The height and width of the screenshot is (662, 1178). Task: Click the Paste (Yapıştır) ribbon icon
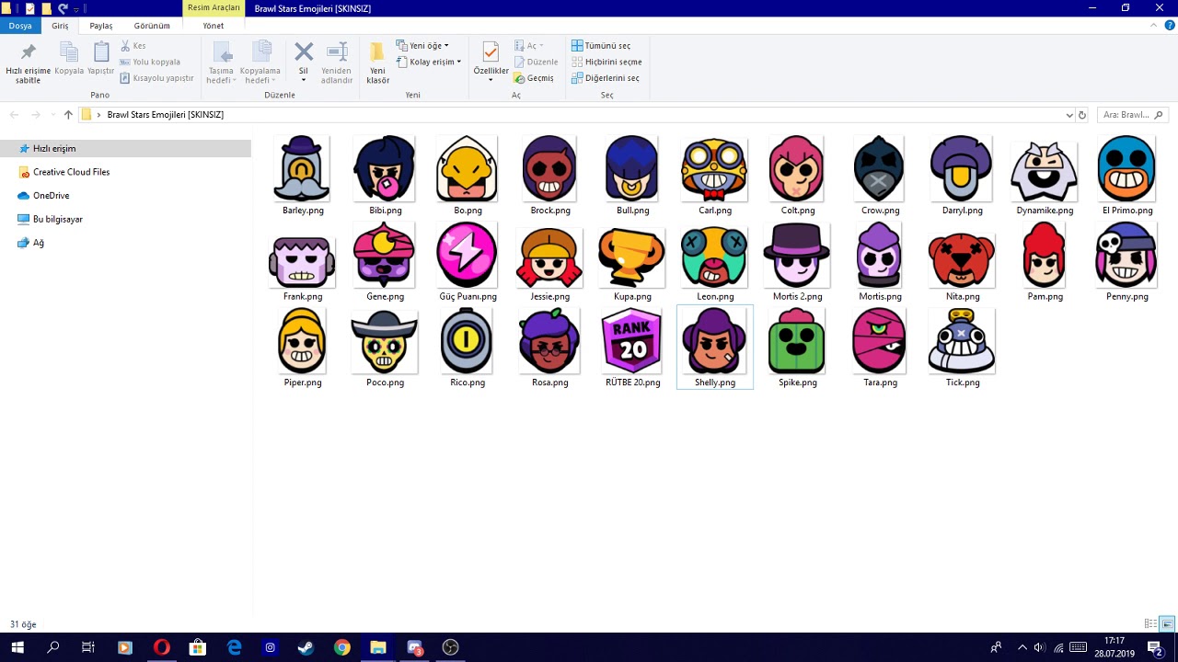coord(101,58)
